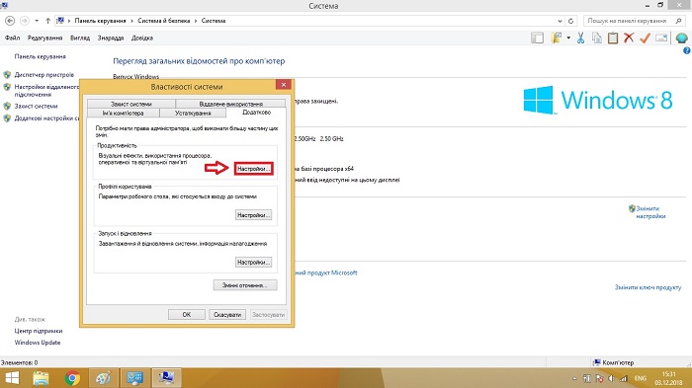The width and height of the screenshot is (692, 388).
Task: Open Настройки button under Профілі користувачів
Action: click(253, 215)
